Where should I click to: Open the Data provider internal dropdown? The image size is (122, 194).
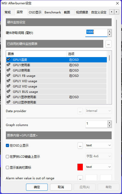99,111
